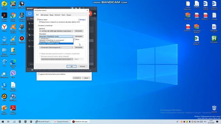Open the Помощь help link
This screenshot has width=221, height=124.
tap(82, 19)
